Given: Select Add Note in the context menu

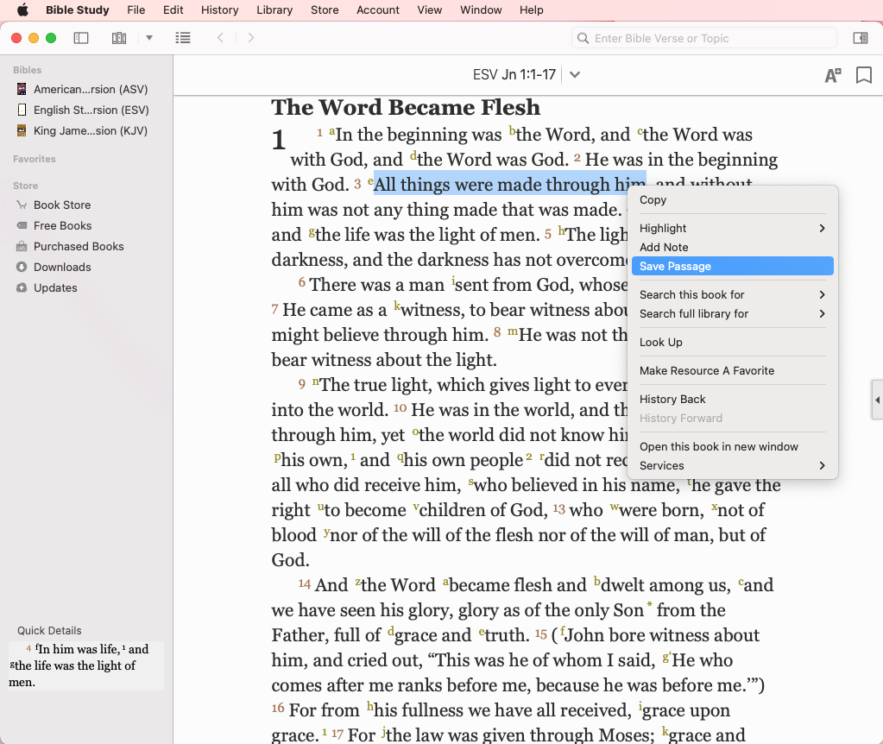Looking at the screenshot, I should coord(664,247).
